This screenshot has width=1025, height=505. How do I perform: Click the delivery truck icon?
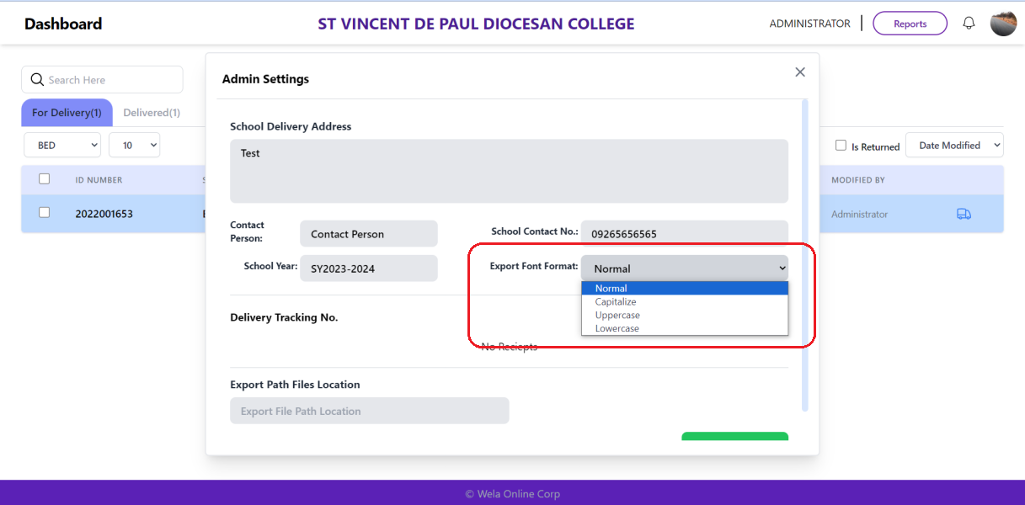click(964, 214)
